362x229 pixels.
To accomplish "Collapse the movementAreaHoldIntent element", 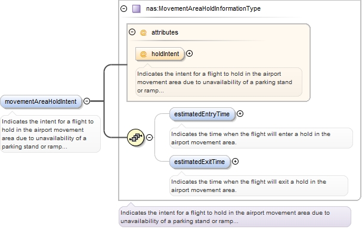I will click(x=87, y=101).
